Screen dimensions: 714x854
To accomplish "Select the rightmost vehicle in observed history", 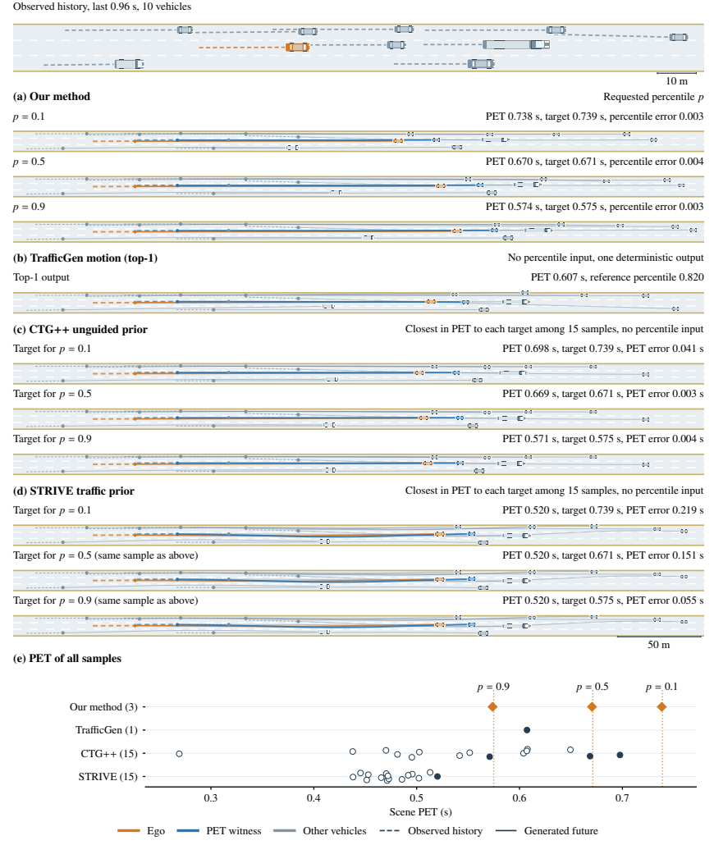I will (679, 37).
